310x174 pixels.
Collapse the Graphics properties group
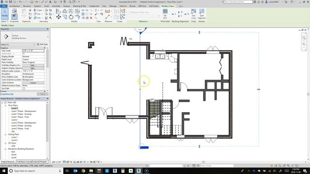point(45,48)
